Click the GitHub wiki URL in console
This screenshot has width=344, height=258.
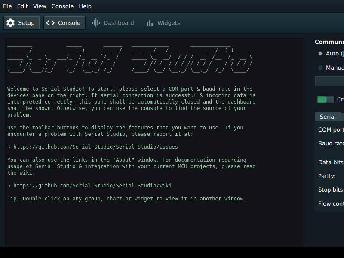pyautogui.click(x=92, y=186)
